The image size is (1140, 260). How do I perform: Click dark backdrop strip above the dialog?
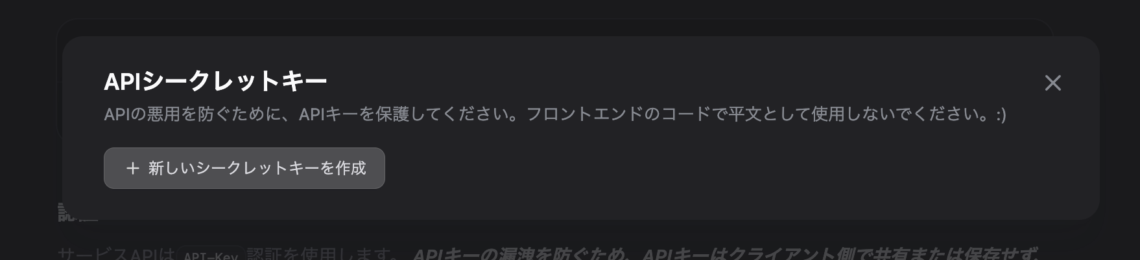coord(570,9)
